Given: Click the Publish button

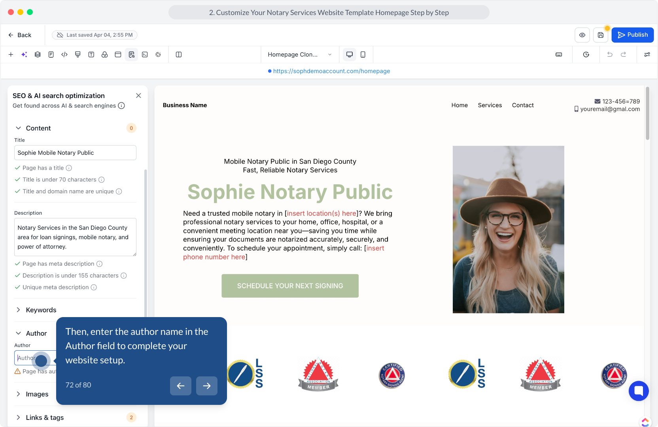Looking at the screenshot, I should (632, 35).
